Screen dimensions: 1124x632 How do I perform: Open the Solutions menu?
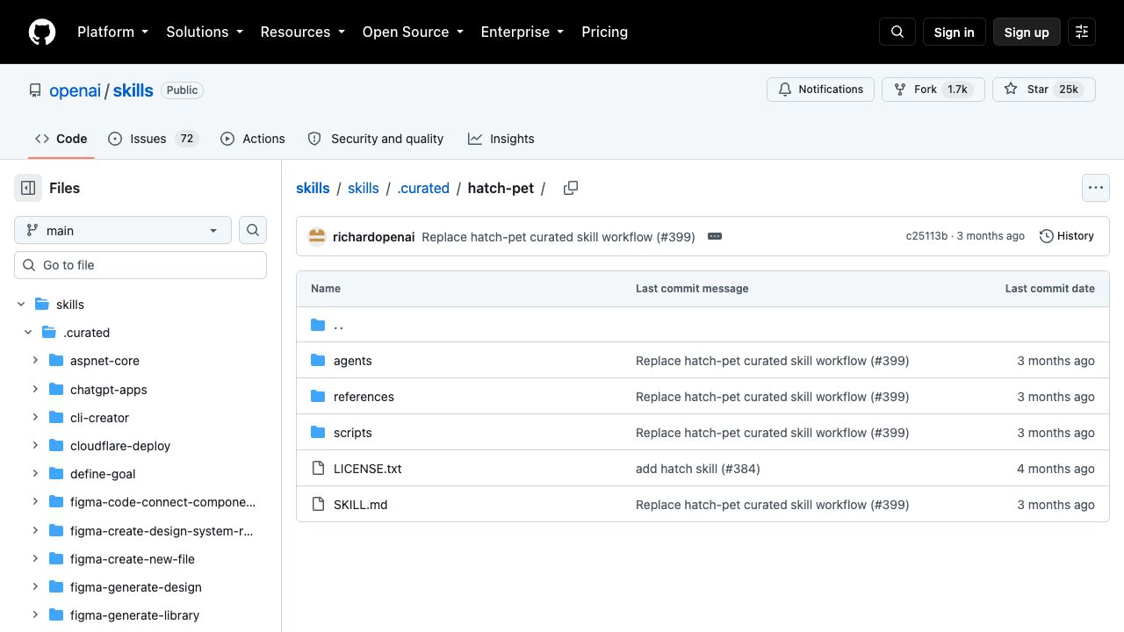coord(205,32)
